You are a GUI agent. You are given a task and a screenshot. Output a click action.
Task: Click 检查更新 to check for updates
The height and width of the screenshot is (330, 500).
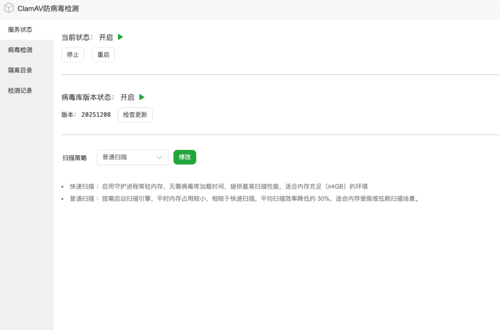135,114
